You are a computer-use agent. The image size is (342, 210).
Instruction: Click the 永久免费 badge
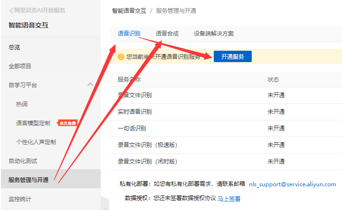(x=67, y=123)
